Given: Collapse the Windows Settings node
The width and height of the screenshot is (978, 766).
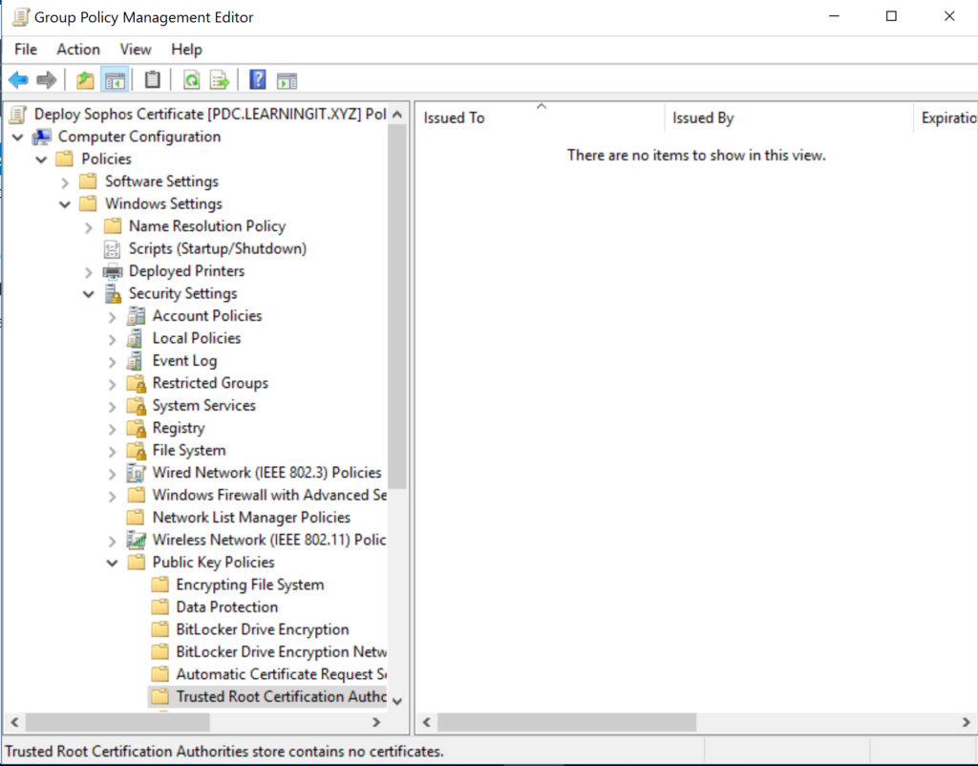Looking at the screenshot, I should (x=65, y=204).
